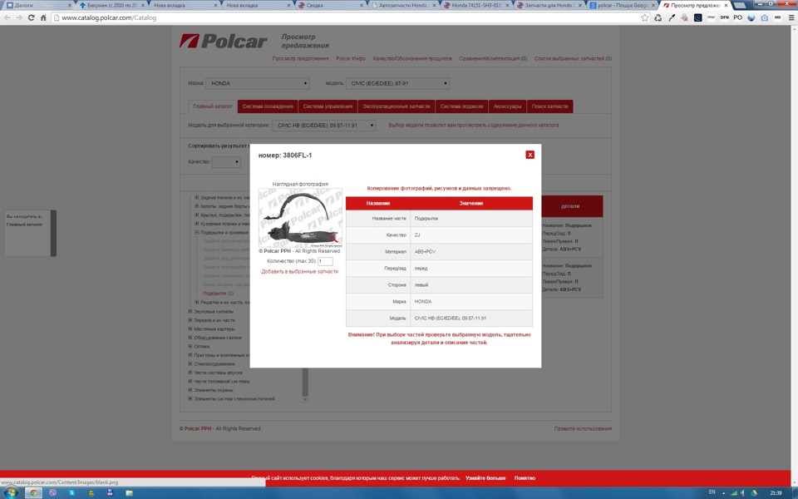
Task: Expand the Элементы охраны node
Action: pos(190,390)
